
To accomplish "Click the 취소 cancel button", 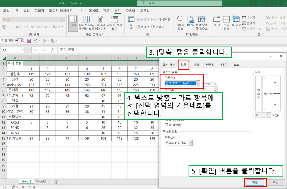I will click(x=276, y=182).
